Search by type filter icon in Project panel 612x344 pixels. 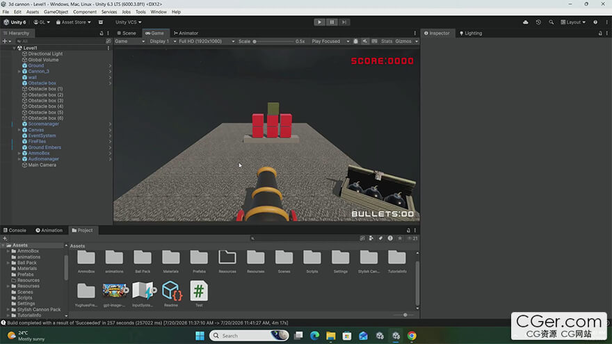(x=371, y=238)
